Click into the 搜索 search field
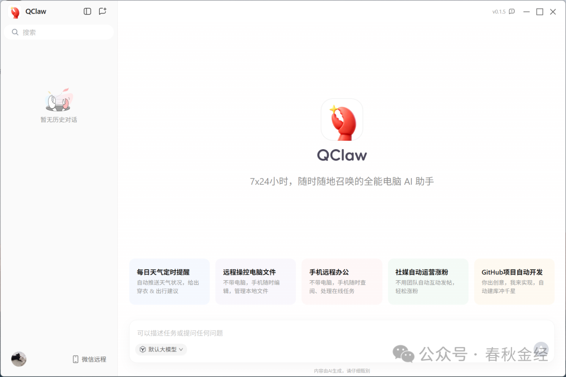 point(63,32)
